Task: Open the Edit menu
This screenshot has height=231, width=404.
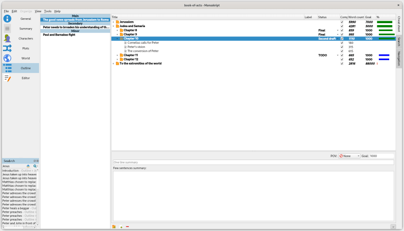Action: [x=14, y=11]
